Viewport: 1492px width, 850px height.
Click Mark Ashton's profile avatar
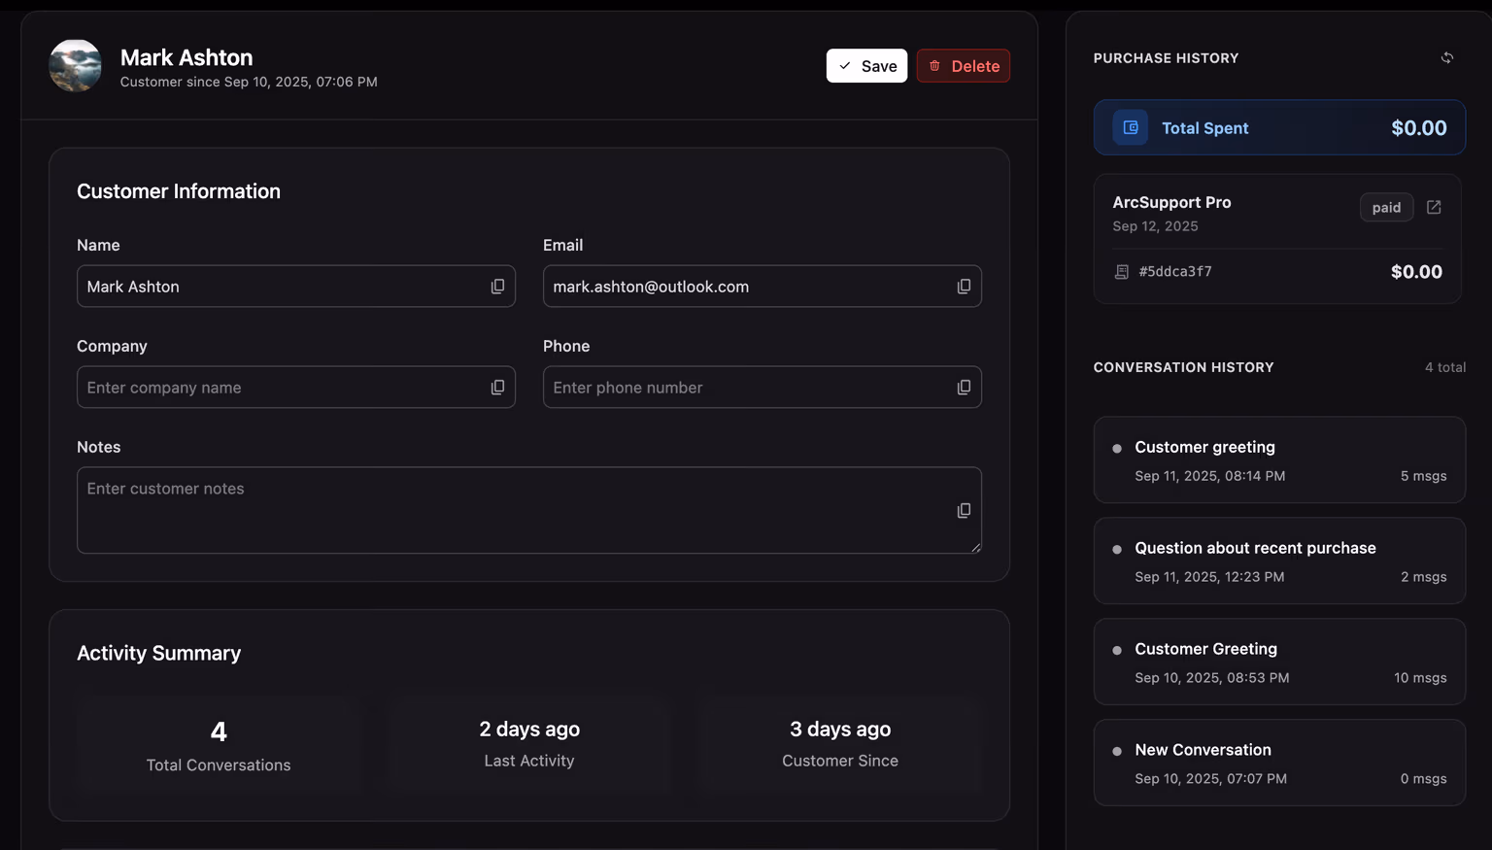(75, 66)
